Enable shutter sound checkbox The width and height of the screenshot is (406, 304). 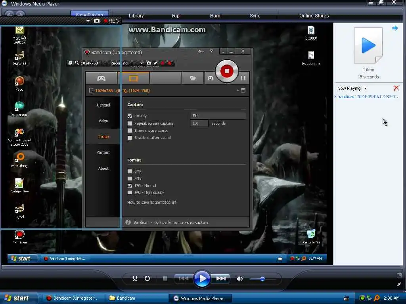[130, 138]
